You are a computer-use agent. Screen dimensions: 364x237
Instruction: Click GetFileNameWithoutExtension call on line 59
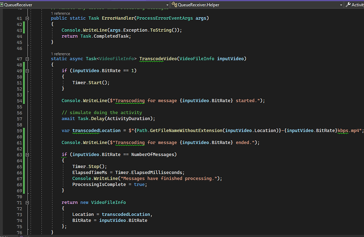[x=186, y=131]
